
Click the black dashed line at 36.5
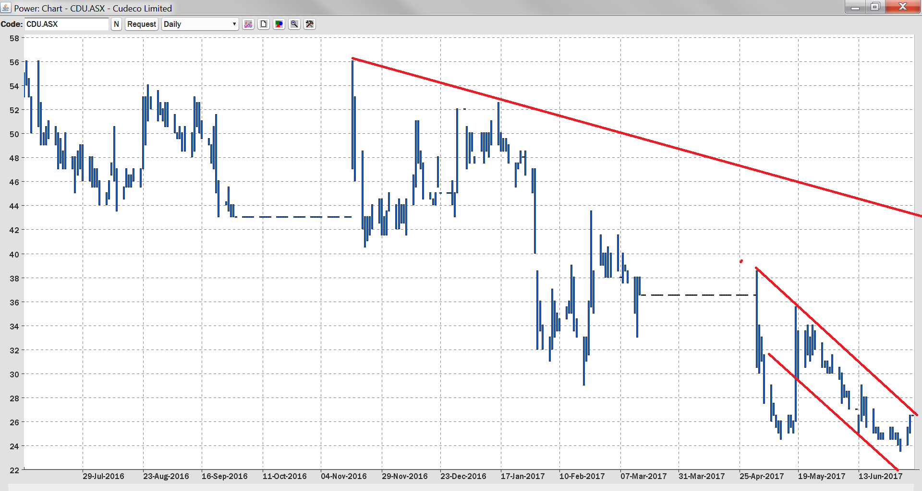click(x=698, y=295)
